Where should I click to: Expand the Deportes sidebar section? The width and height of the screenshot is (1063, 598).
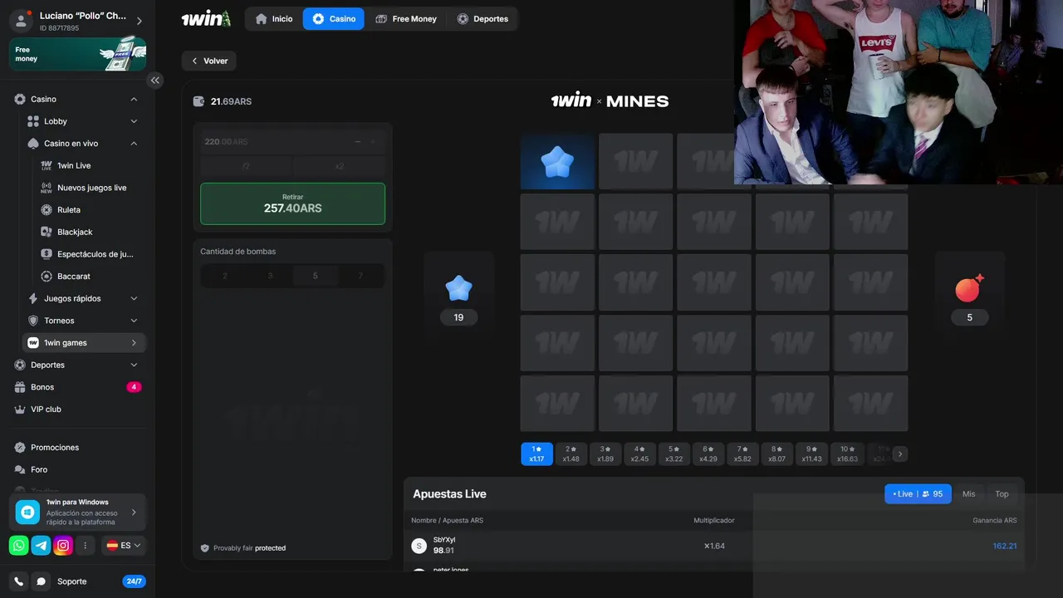pos(134,365)
